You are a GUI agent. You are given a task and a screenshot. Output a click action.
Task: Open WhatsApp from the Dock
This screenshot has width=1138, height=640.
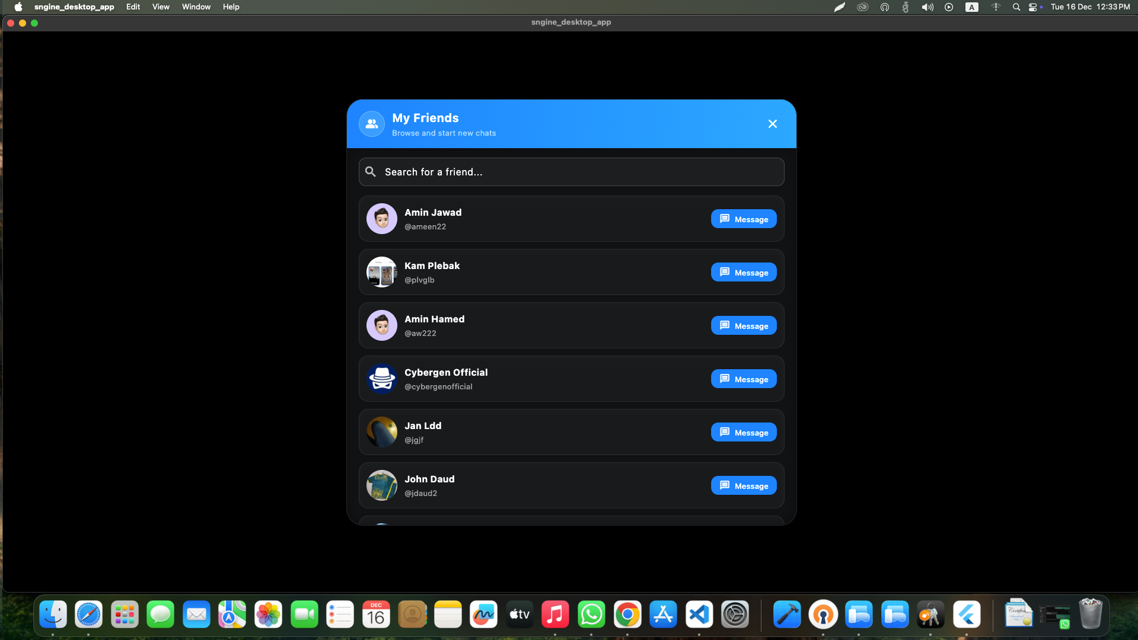click(x=591, y=615)
